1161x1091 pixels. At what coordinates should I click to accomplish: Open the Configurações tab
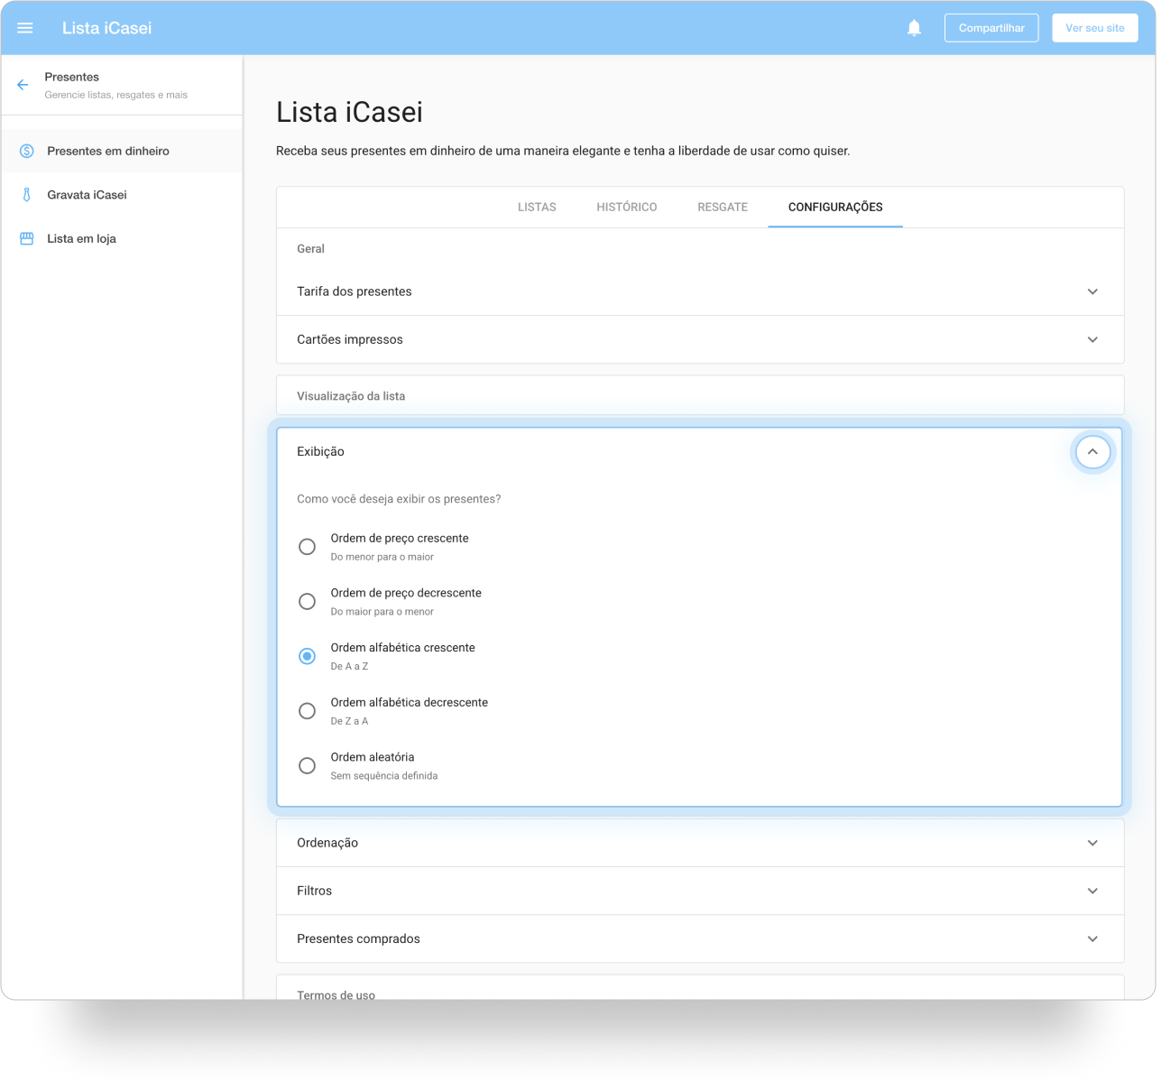835,208
